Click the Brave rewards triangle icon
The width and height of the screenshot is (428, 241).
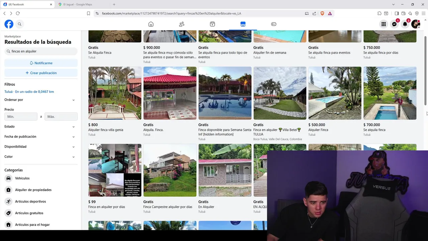330,13
